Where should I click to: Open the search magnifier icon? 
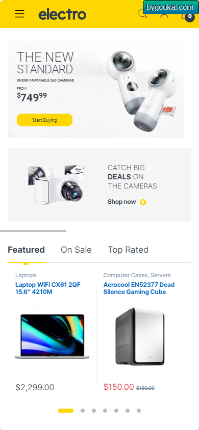coord(143,14)
